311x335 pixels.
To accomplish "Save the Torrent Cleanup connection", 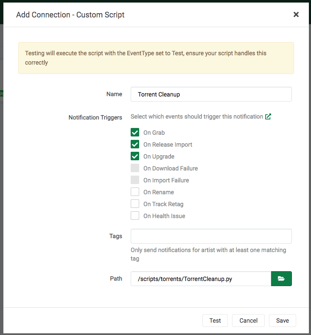I will click(282, 321).
